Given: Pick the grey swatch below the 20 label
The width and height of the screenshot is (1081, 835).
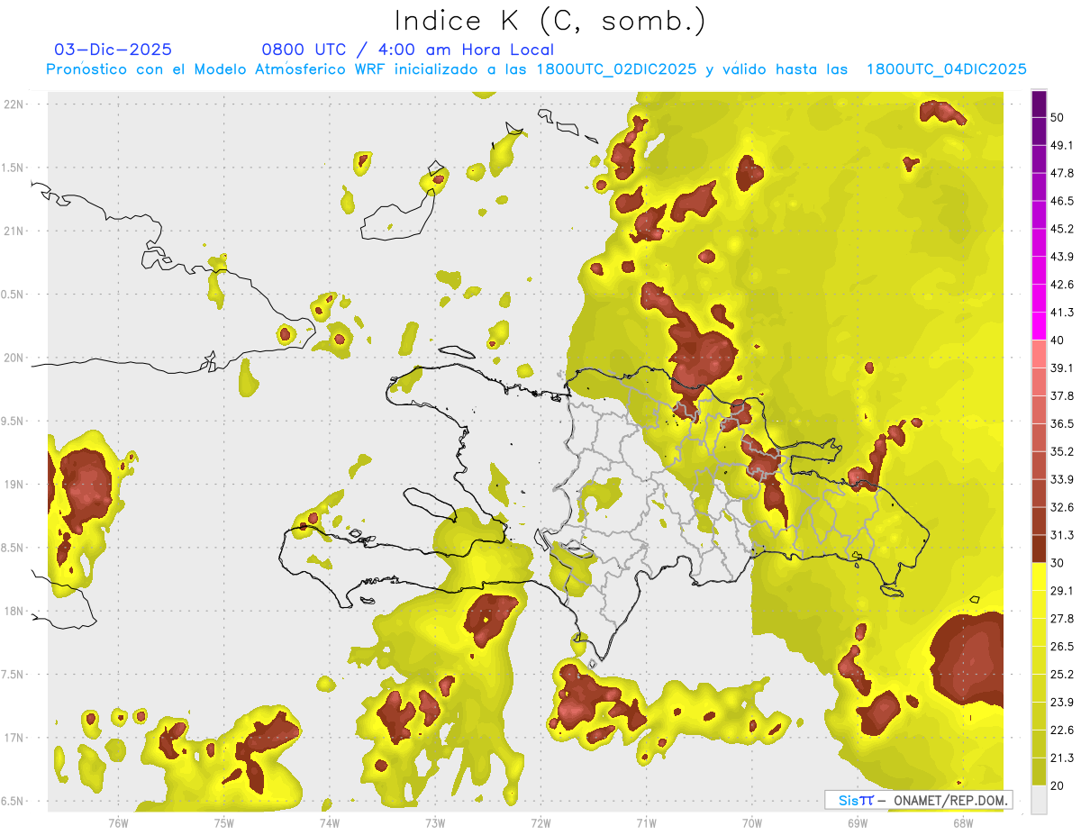Looking at the screenshot, I should tap(1040, 800).
